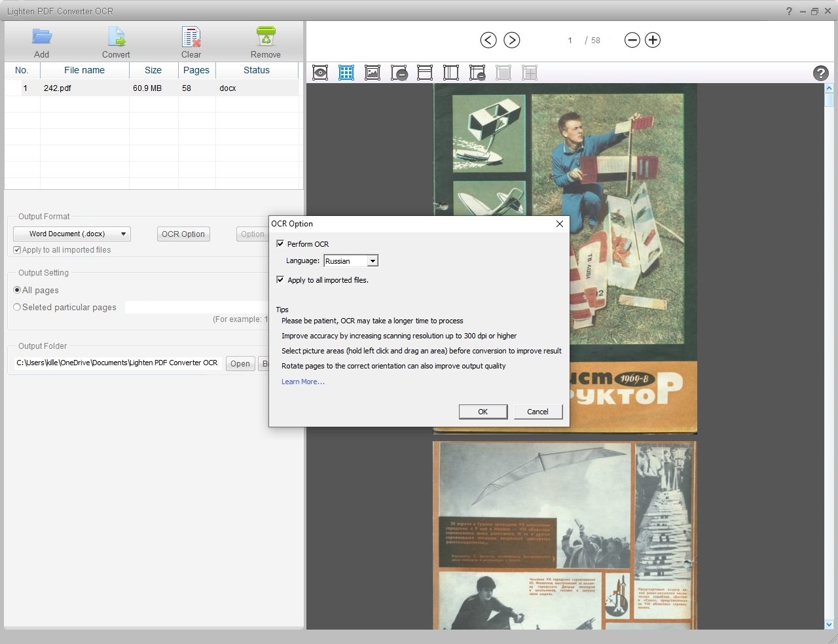The height and width of the screenshot is (644, 838).
Task: Click the Remove file icon
Action: pos(266,37)
